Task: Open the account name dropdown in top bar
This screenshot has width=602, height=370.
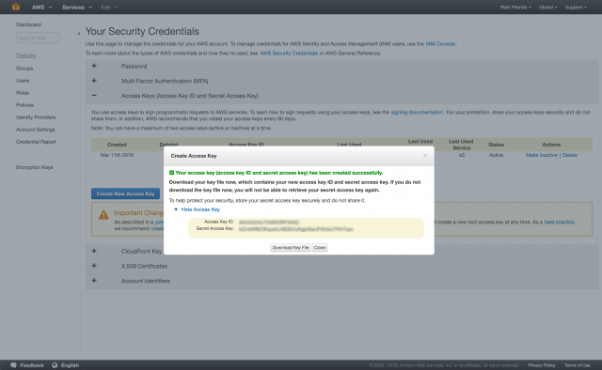Action: pyautogui.click(x=515, y=8)
